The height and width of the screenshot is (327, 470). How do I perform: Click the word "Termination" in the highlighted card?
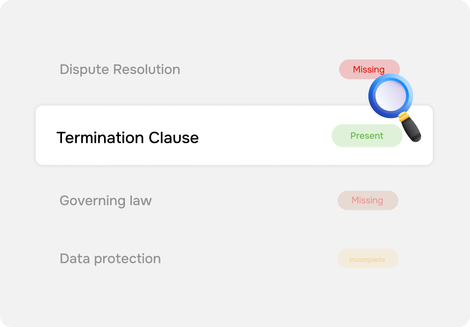[x=100, y=138]
